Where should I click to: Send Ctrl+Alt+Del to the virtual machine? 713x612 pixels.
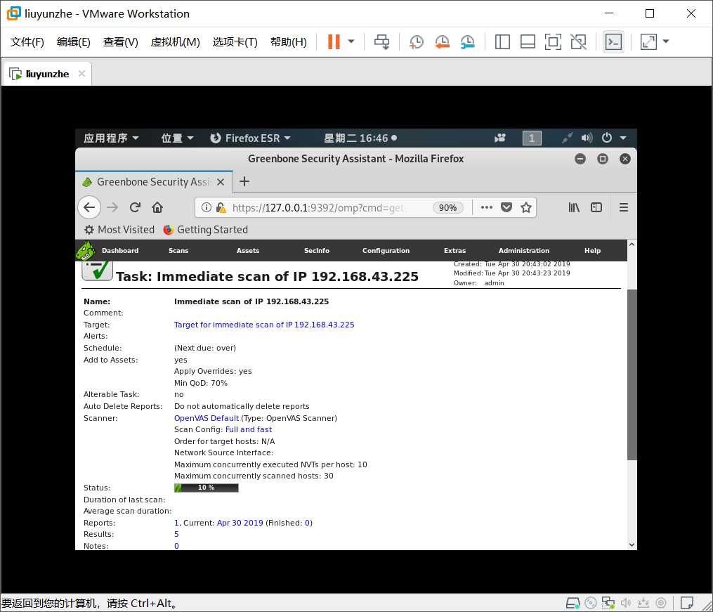coord(381,42)
